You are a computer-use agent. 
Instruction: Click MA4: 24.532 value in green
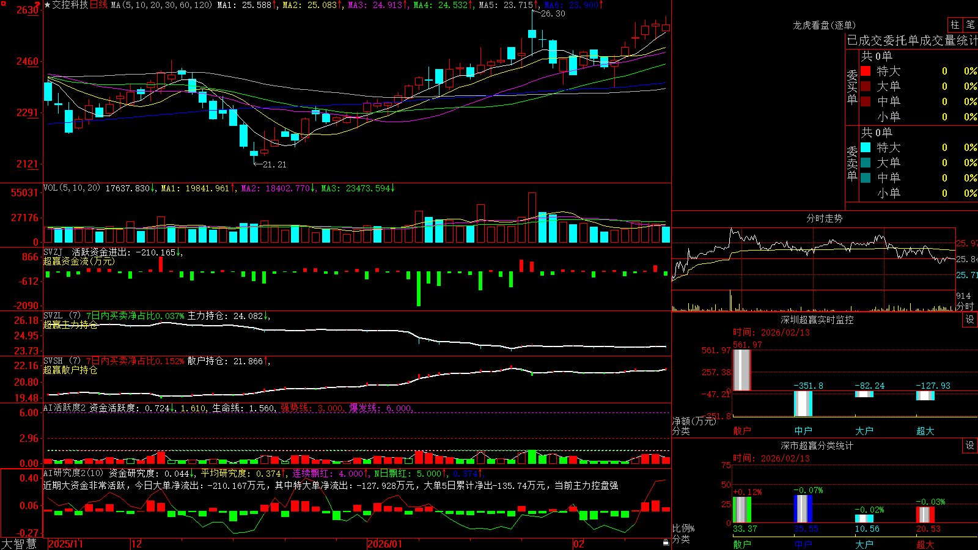443,5
